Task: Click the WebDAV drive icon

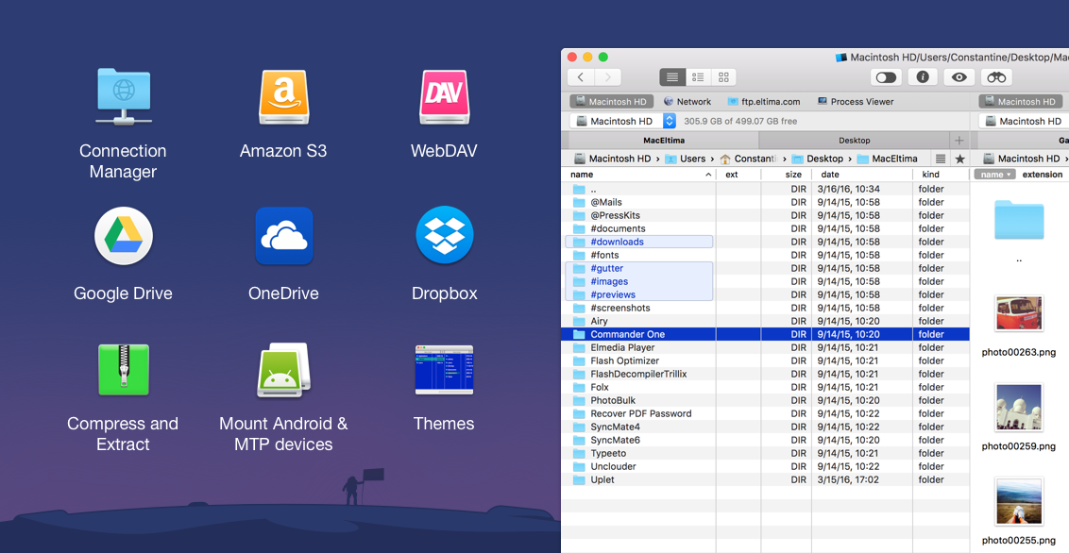Action: (x=444, y=97)
